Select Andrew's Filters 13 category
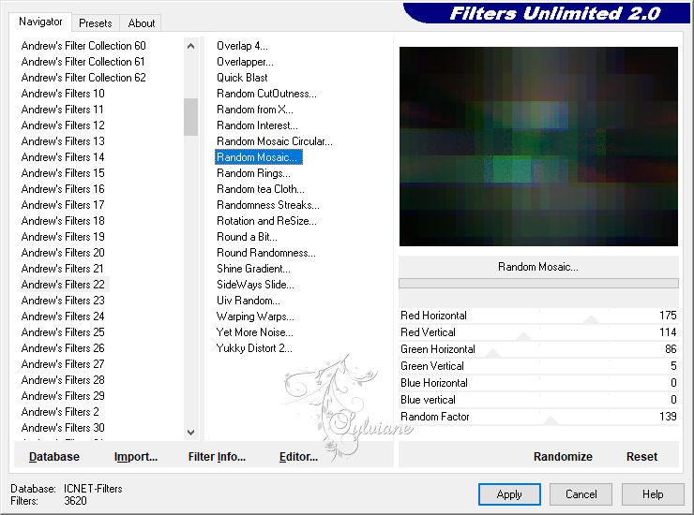This screenshot has width=694, height=515. tap(63, 141)
